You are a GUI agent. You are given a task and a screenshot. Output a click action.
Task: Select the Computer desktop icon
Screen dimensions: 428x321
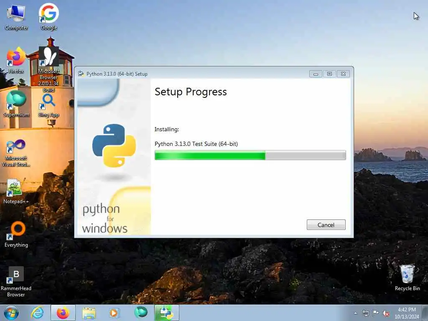tap(16, 17)
